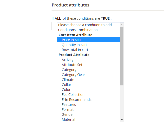Select 'Attribute Set' from the list
164x124 pixels.
point(72,65)
